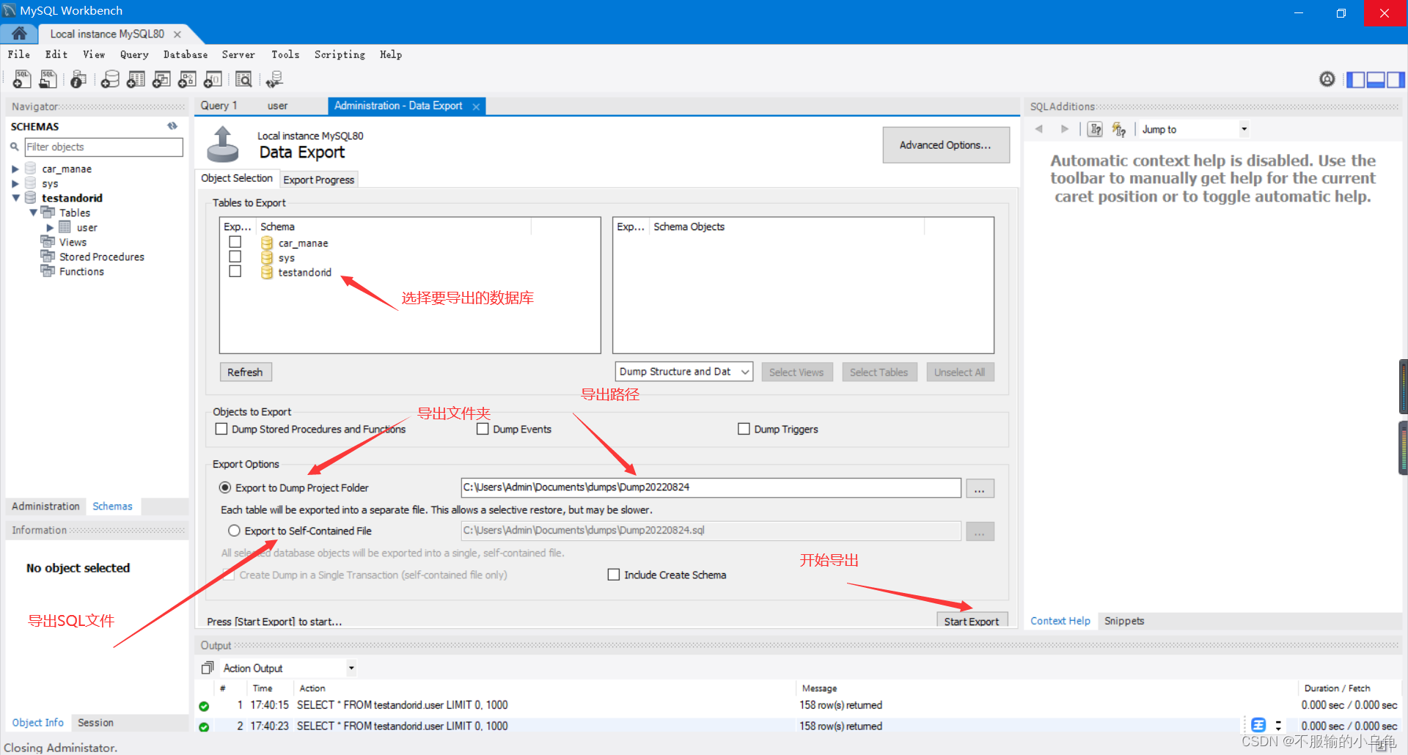
Task: Select Export to Dump Project Folder
Action: tap(225, 487)
